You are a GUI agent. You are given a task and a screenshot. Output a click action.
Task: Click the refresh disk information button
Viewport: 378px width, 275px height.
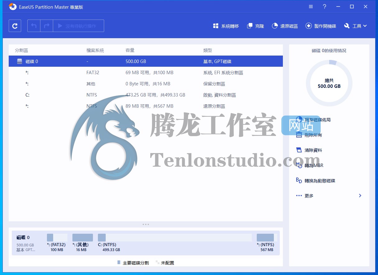click(15, 26)
